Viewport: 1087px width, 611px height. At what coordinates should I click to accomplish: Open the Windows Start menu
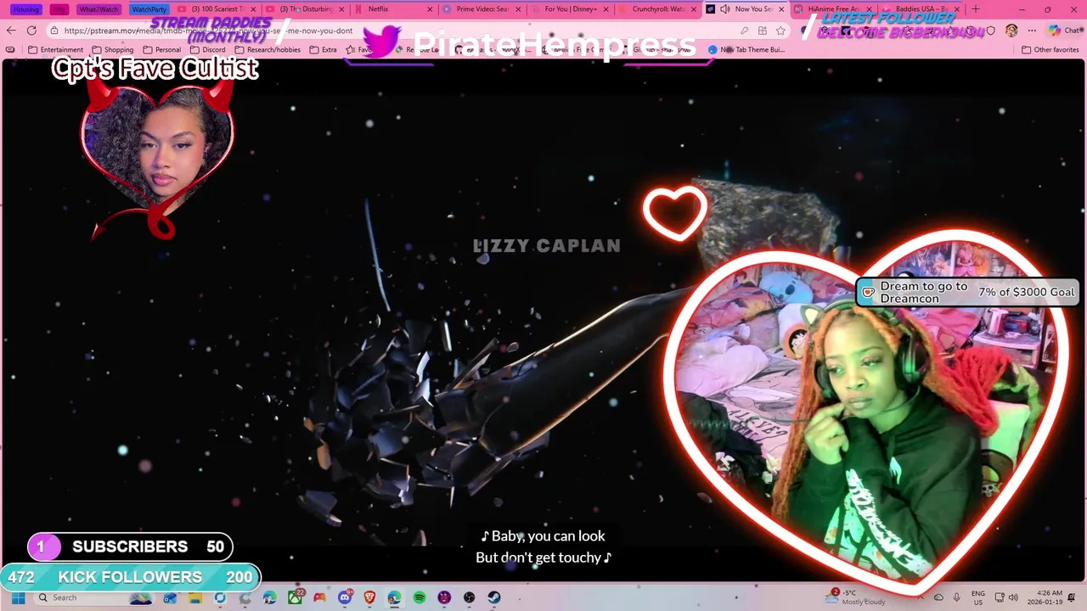coord(18,597)
